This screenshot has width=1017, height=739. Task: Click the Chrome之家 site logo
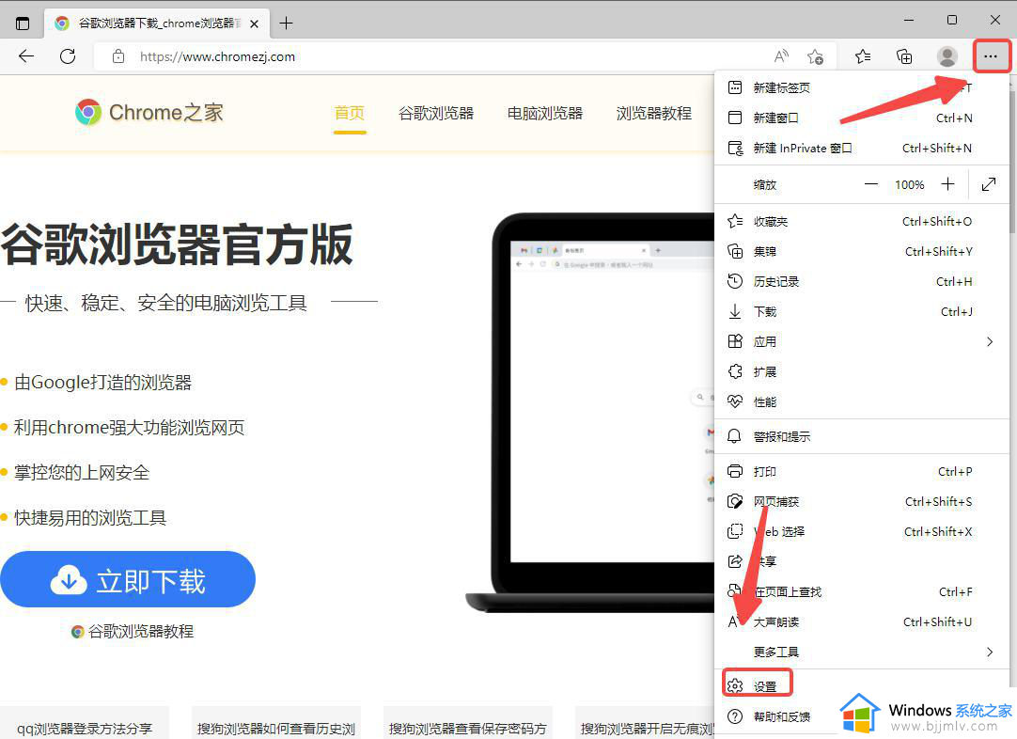coord(149,112)
